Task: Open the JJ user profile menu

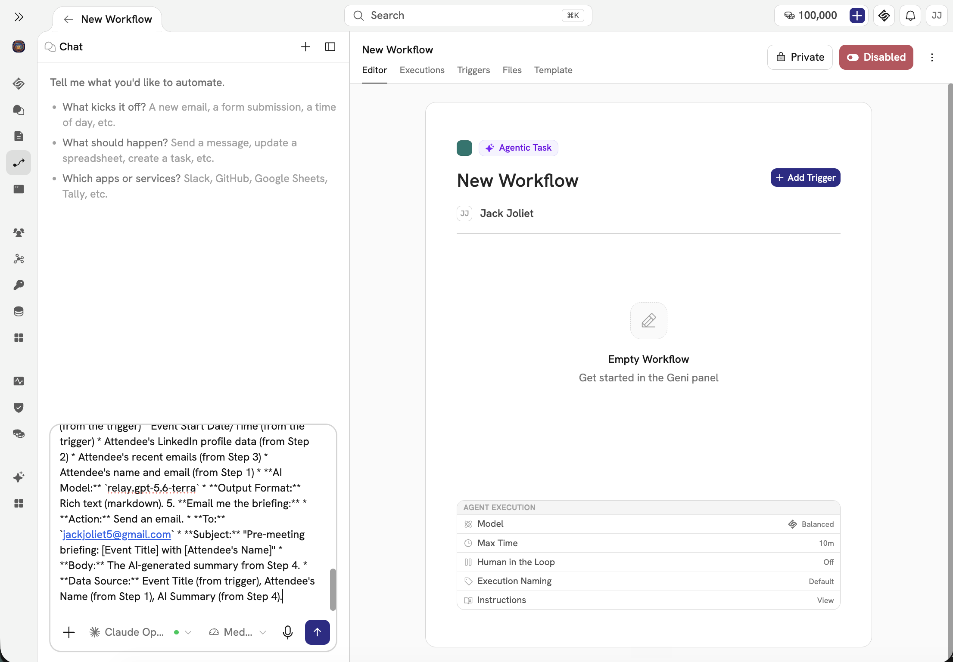Action: pyautogui.click(x=936, y=15)
